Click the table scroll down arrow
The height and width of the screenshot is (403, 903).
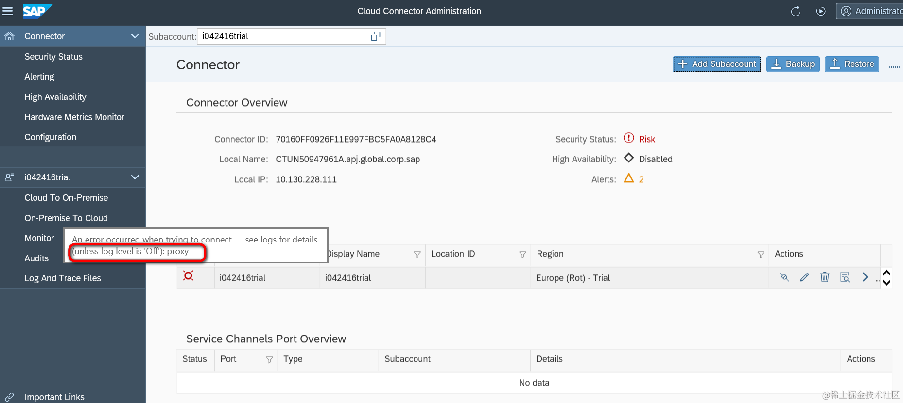(886, 282)
